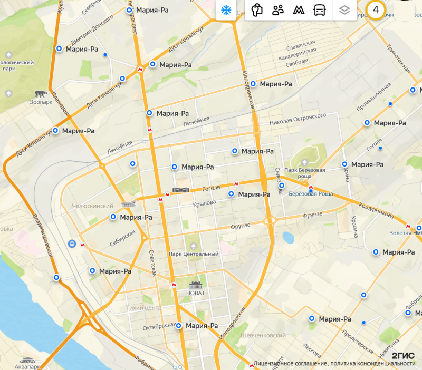The height and width of the screenshot is (370, 422).
Task: Enable the metro map toolbar icon
Action: 299,11
